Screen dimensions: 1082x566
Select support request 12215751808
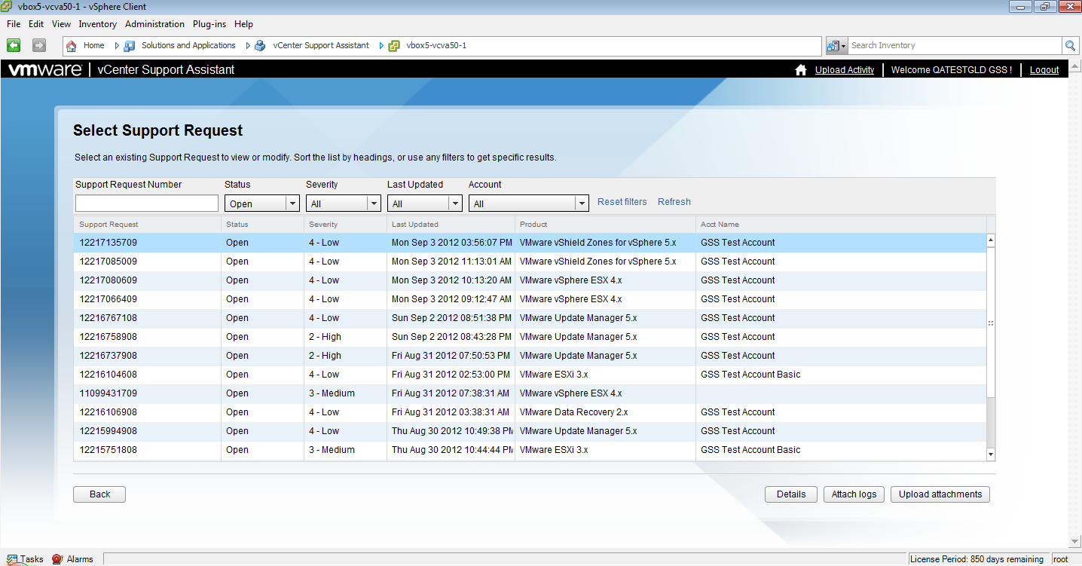click(530, 450)
